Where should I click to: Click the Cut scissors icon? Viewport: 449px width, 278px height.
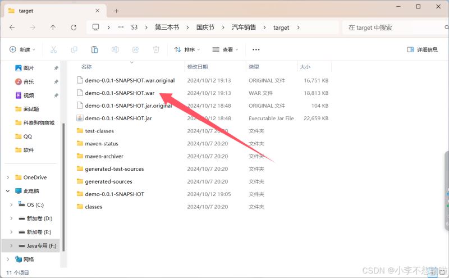[x=53, y=49]
